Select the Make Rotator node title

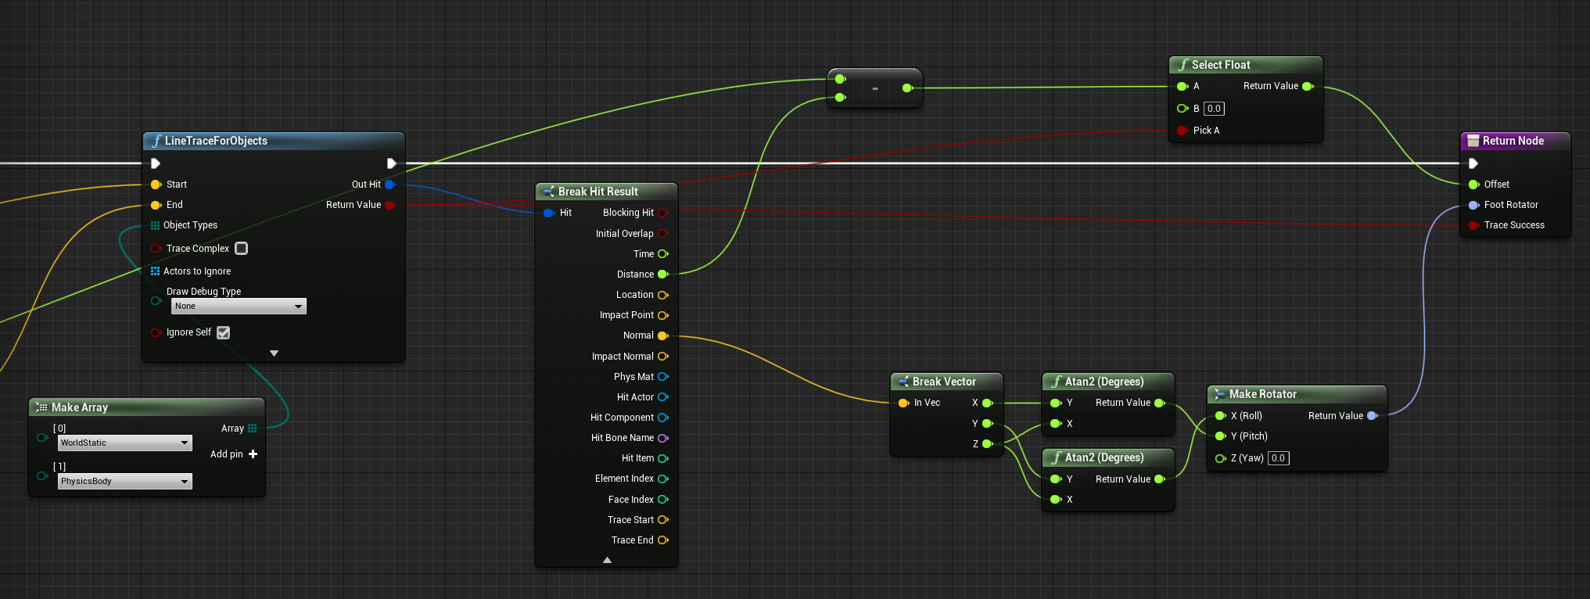tap(1297, 394)
